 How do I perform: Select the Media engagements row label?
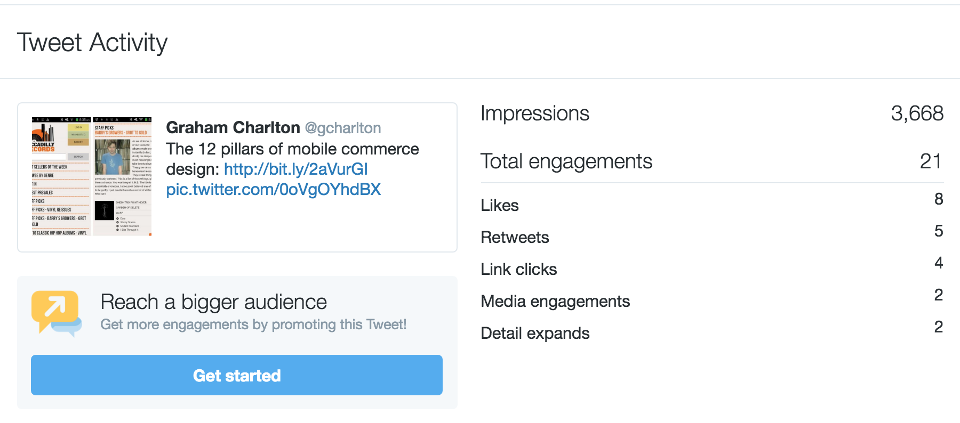coord(555,302)
